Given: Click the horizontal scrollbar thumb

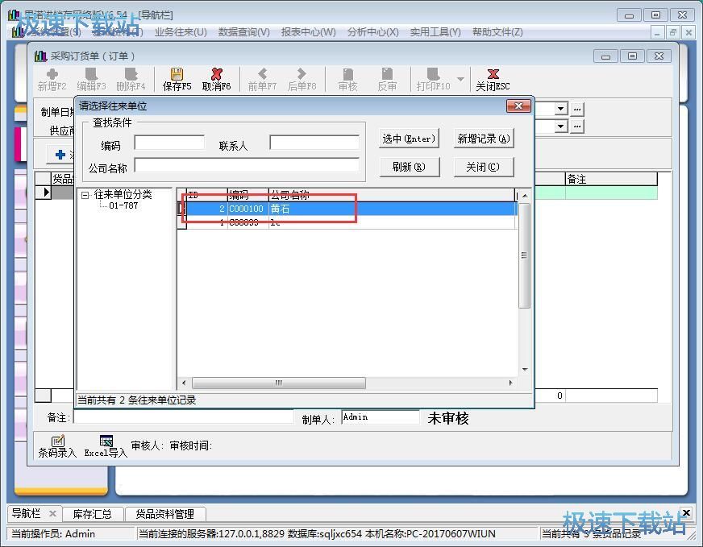Looking at the screenshot, I should (279, 383).
